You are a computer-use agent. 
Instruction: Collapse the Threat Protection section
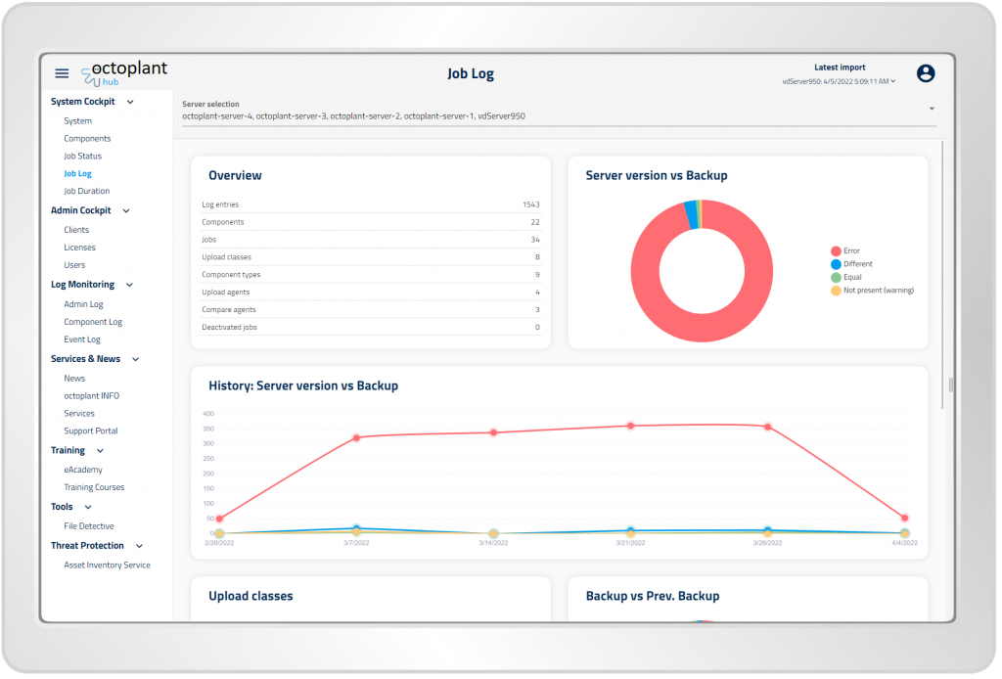pos(139,546)
